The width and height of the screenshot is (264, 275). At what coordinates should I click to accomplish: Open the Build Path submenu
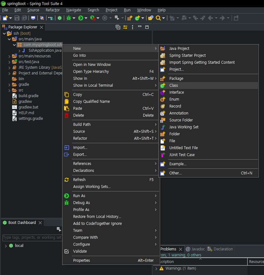111,124
